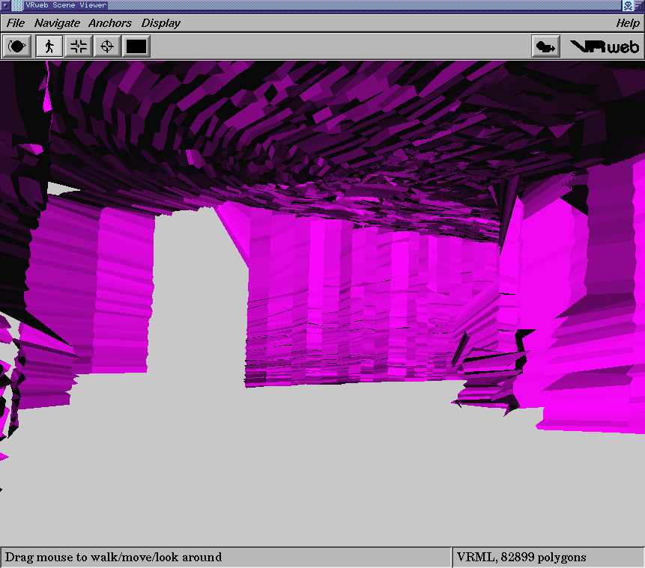
Task: Choose the Heads Up black rectangle mode
Action: pyautogui.click(x=136, y=46)
